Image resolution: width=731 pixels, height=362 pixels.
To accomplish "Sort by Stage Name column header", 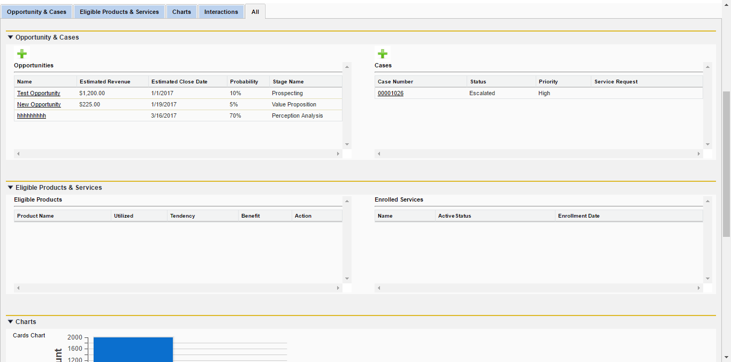I will click(x=306, y=82).
